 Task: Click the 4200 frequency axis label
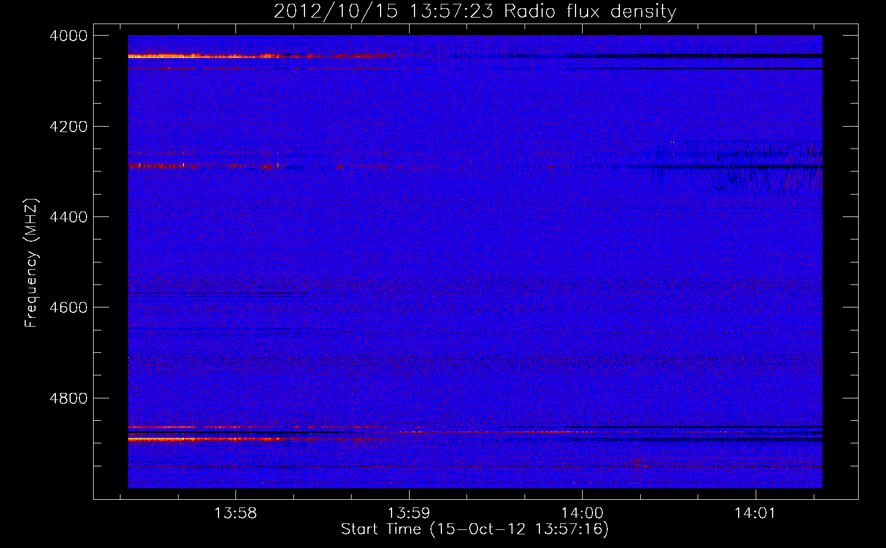[68, 127]
